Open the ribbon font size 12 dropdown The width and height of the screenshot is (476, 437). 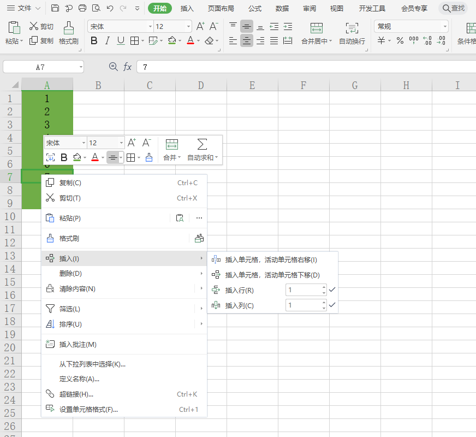coord(188,26)
